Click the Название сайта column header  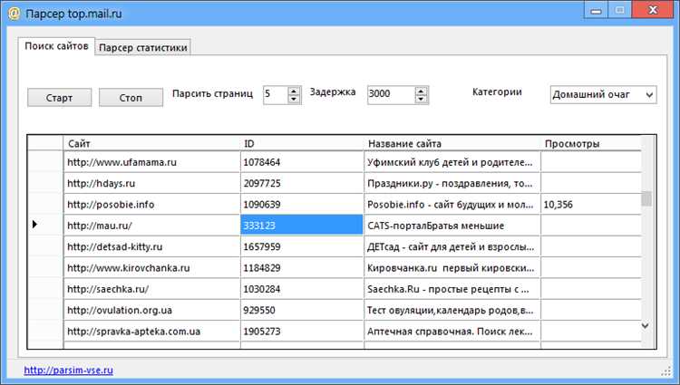(x=452, y=143)
